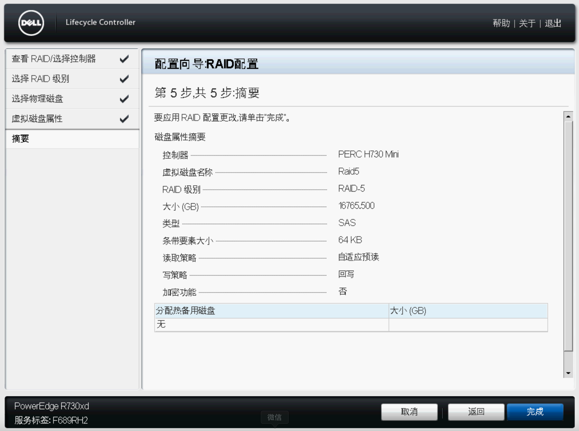Click the 返回 button
The image size is (579, 431).
(476, 412)
